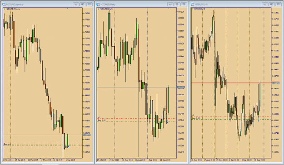This screenshot has height=165, width=284.
Task: Grab the chart shift marker on Daily chart
Action: click(168, 8)
